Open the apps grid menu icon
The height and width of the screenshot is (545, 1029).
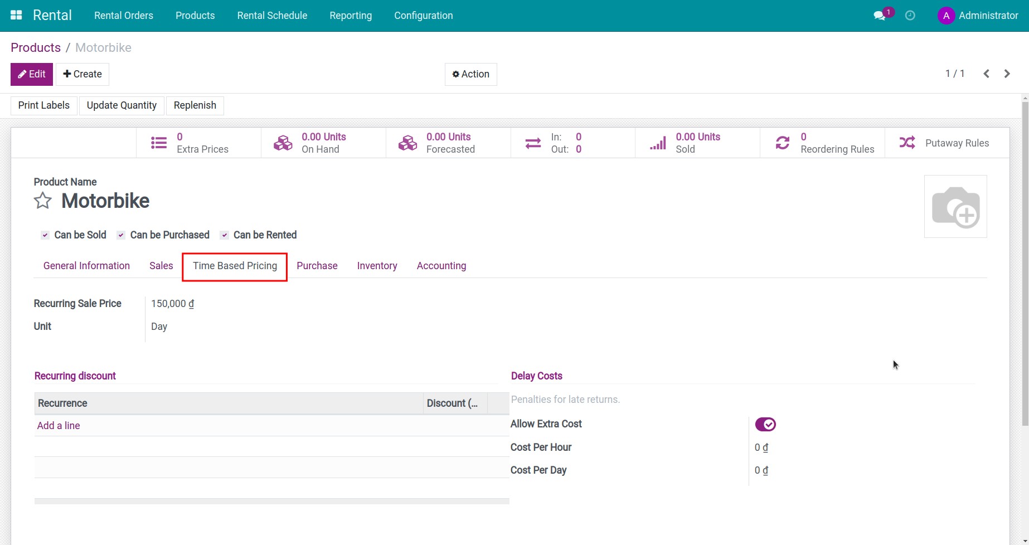(x=16, y=16)
